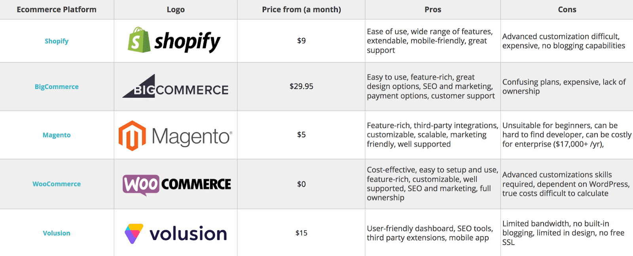Select the Shopify pros text cell
This screenshot has height=256, width=633.
pos(433,41)
